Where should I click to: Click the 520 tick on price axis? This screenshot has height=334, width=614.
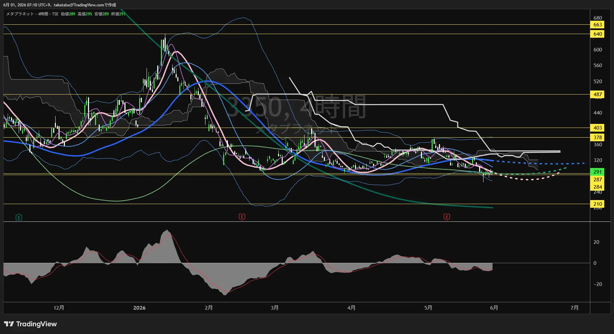(x=598, y=81)
